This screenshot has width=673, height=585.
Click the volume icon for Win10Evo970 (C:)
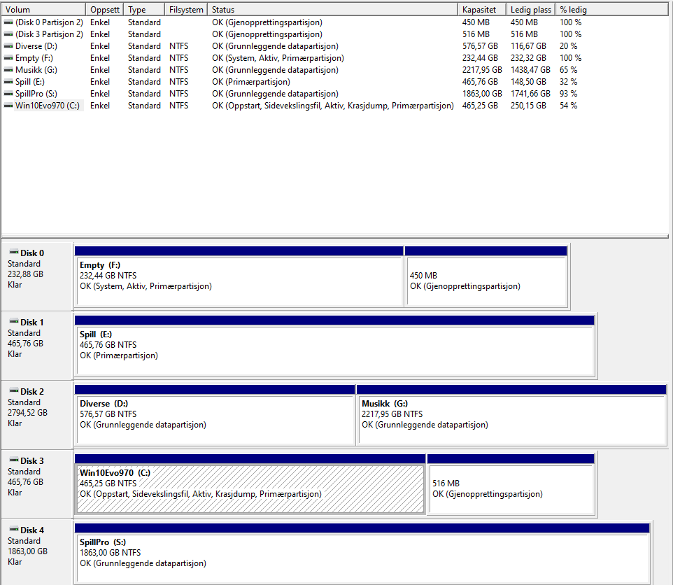(8, 105)
